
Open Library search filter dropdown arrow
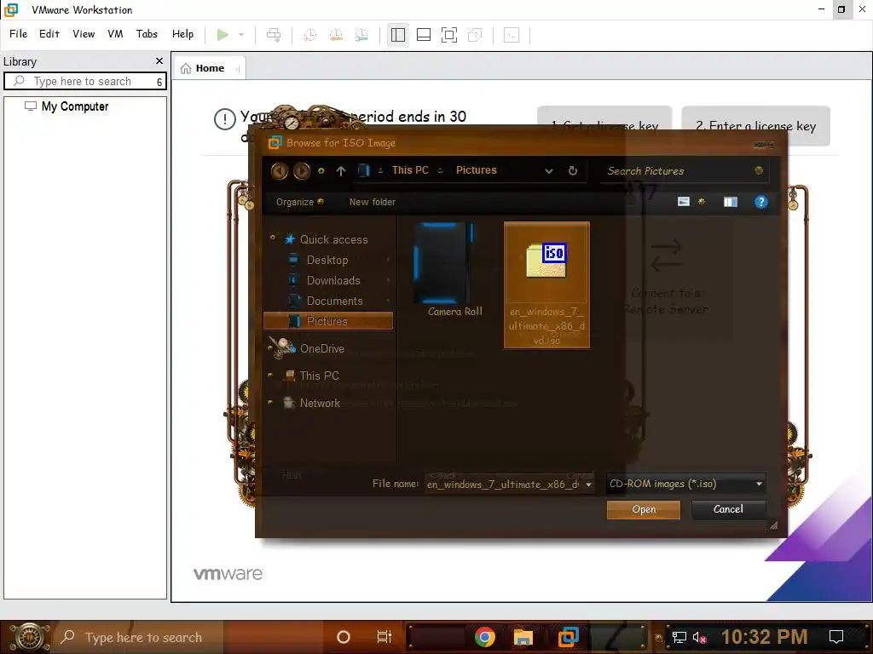point(159,82)
